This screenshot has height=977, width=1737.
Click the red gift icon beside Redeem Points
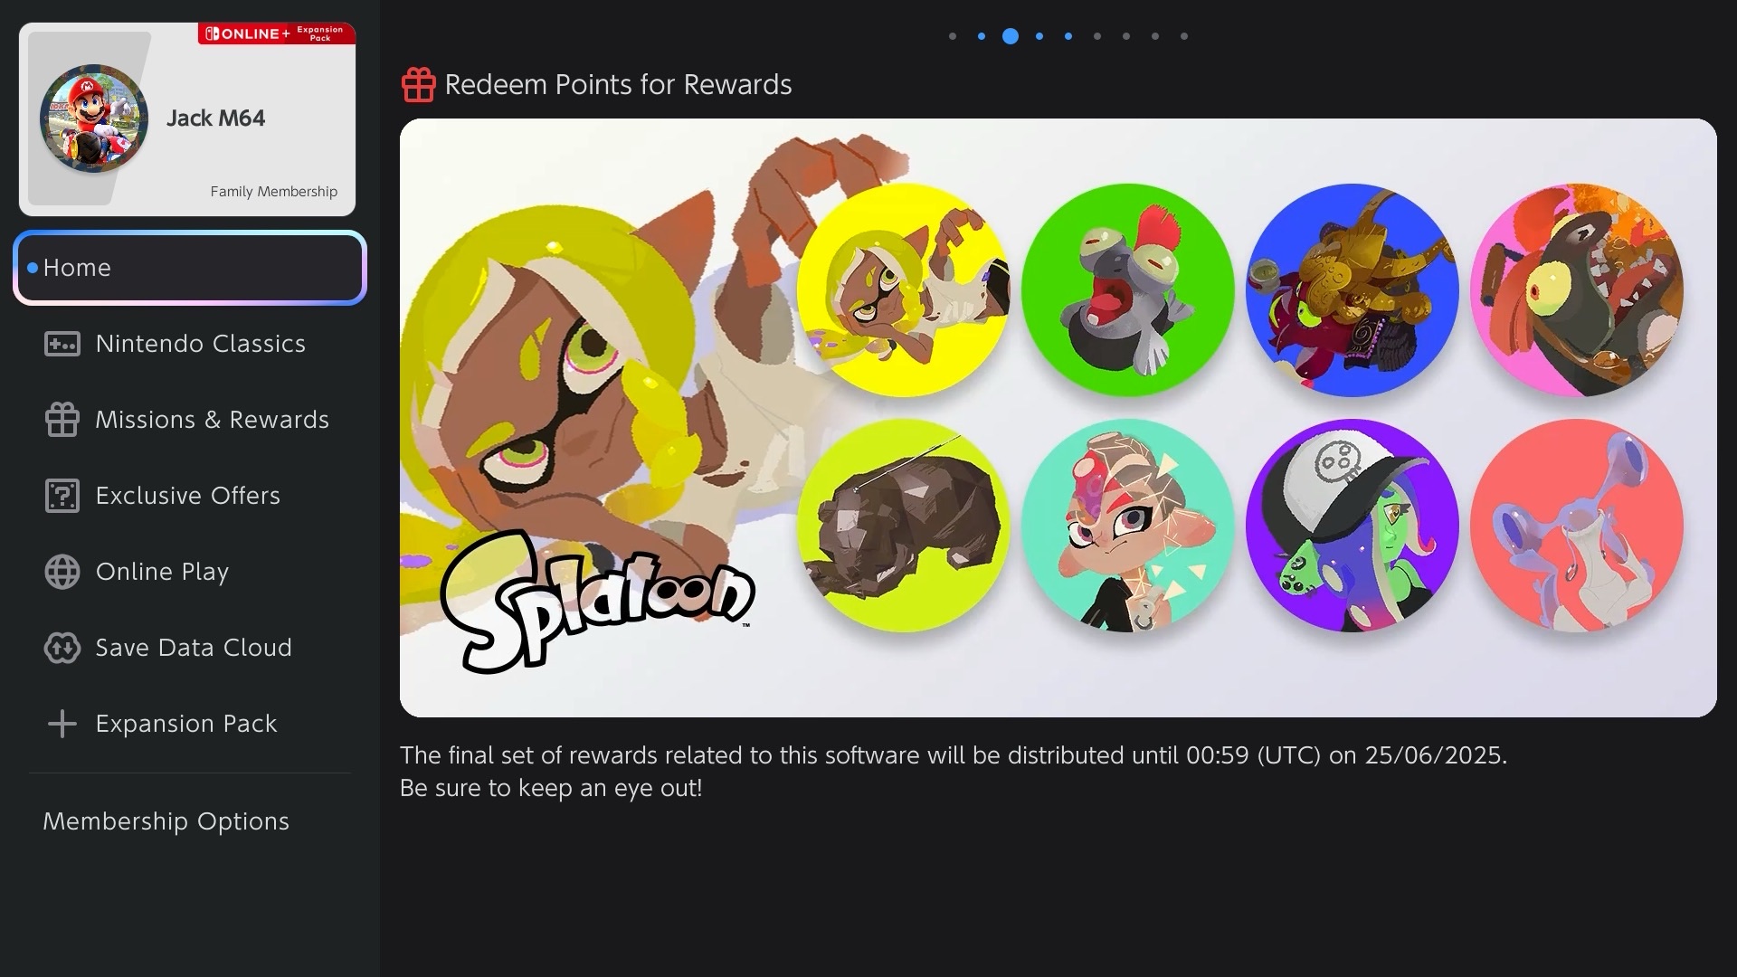coord(418,85)
